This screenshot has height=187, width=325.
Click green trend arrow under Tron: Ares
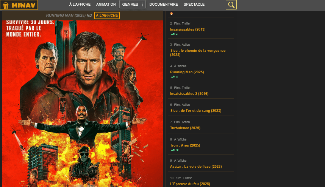(173, 150)
